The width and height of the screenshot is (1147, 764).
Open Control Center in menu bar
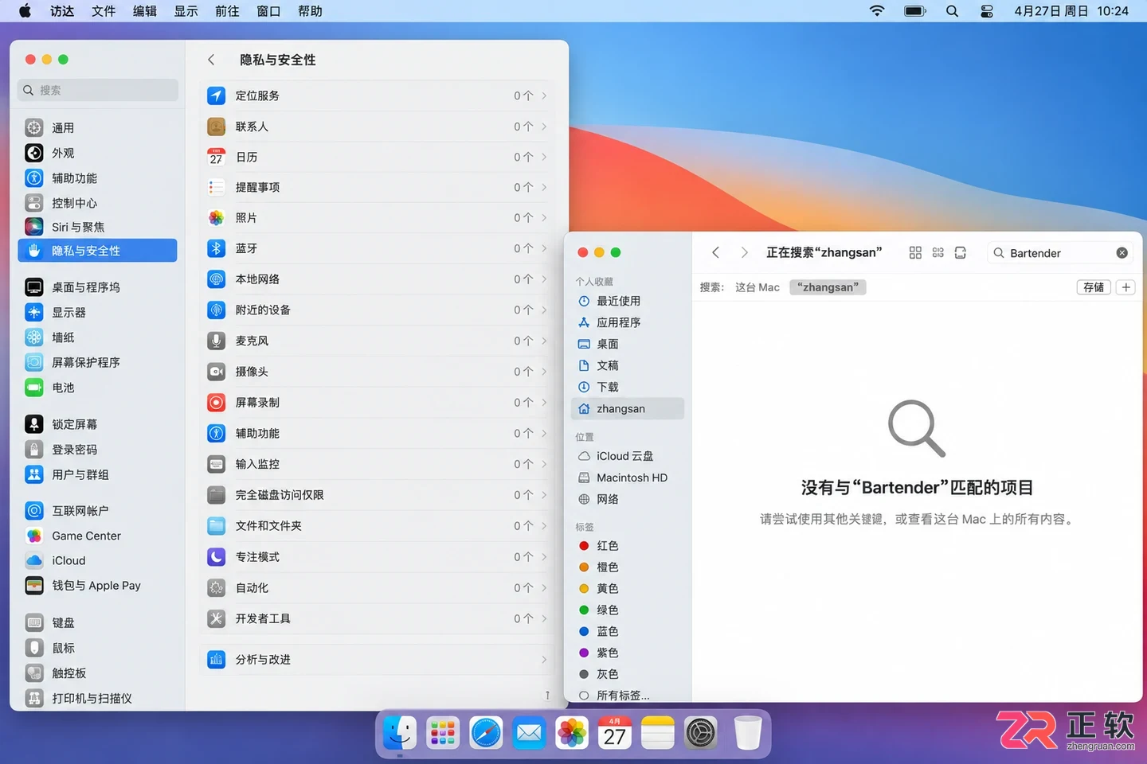point(986,11)
